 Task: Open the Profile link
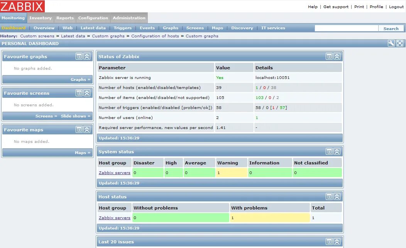[x=377, y=7]
